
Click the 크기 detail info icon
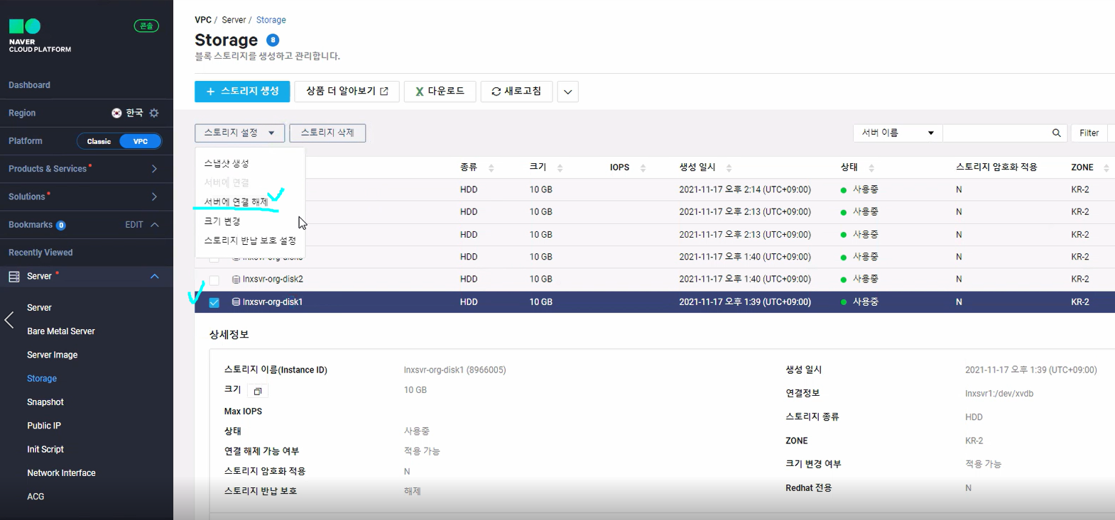pos(258,391)
